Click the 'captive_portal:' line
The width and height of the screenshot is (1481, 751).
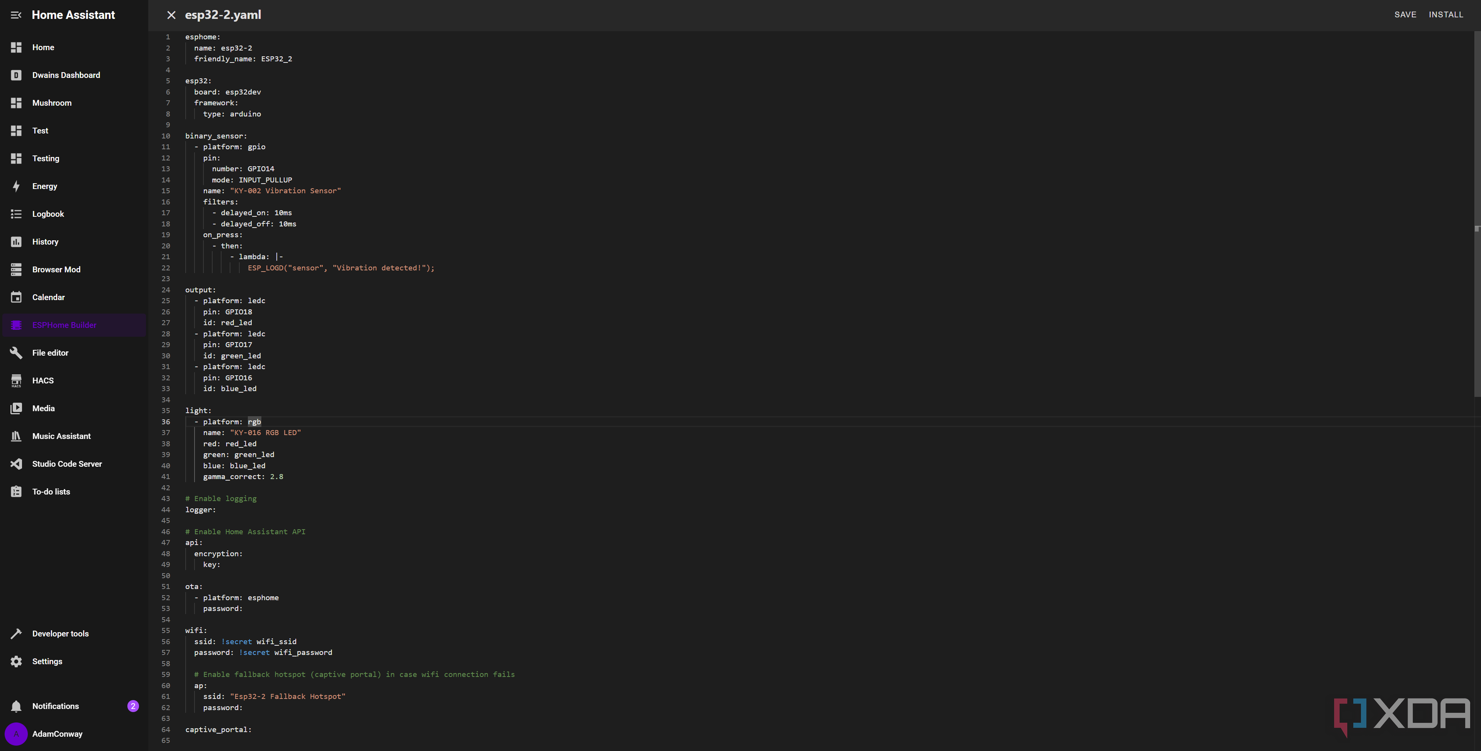point(219,730)
